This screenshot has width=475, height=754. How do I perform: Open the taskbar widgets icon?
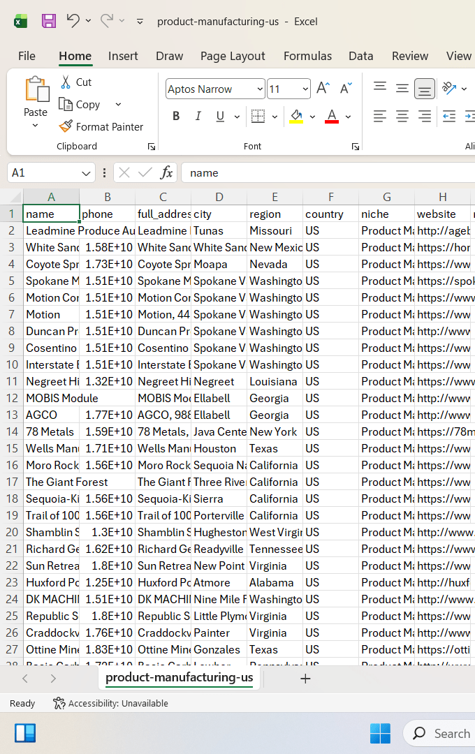click(25, 733)
